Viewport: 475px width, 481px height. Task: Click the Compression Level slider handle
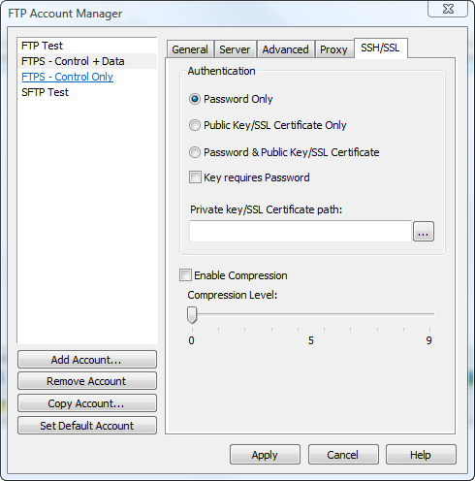click(192, 315)
